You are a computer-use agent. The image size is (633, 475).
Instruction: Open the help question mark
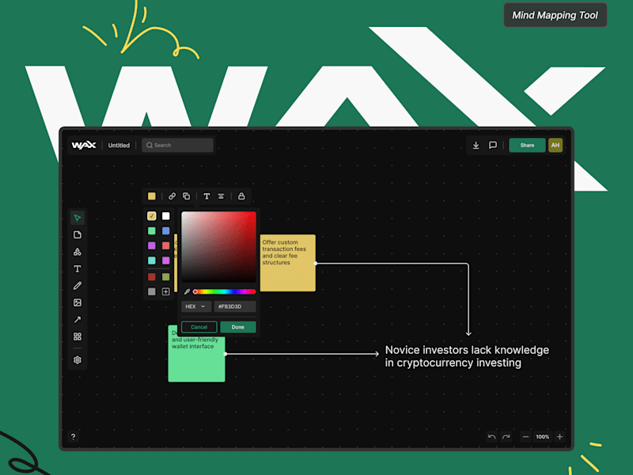click(73, 437)
